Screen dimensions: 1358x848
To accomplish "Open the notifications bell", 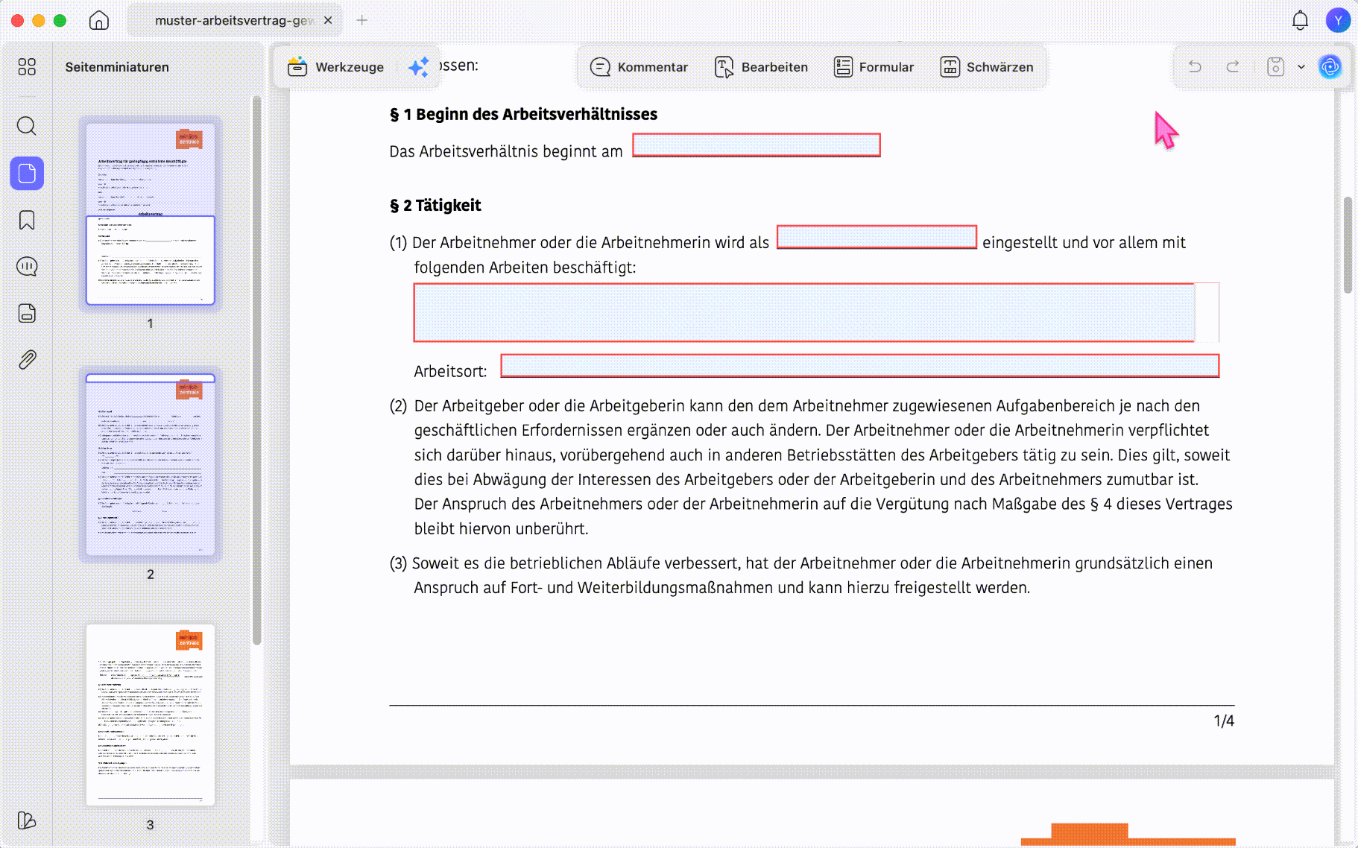I will (1300, 21).
